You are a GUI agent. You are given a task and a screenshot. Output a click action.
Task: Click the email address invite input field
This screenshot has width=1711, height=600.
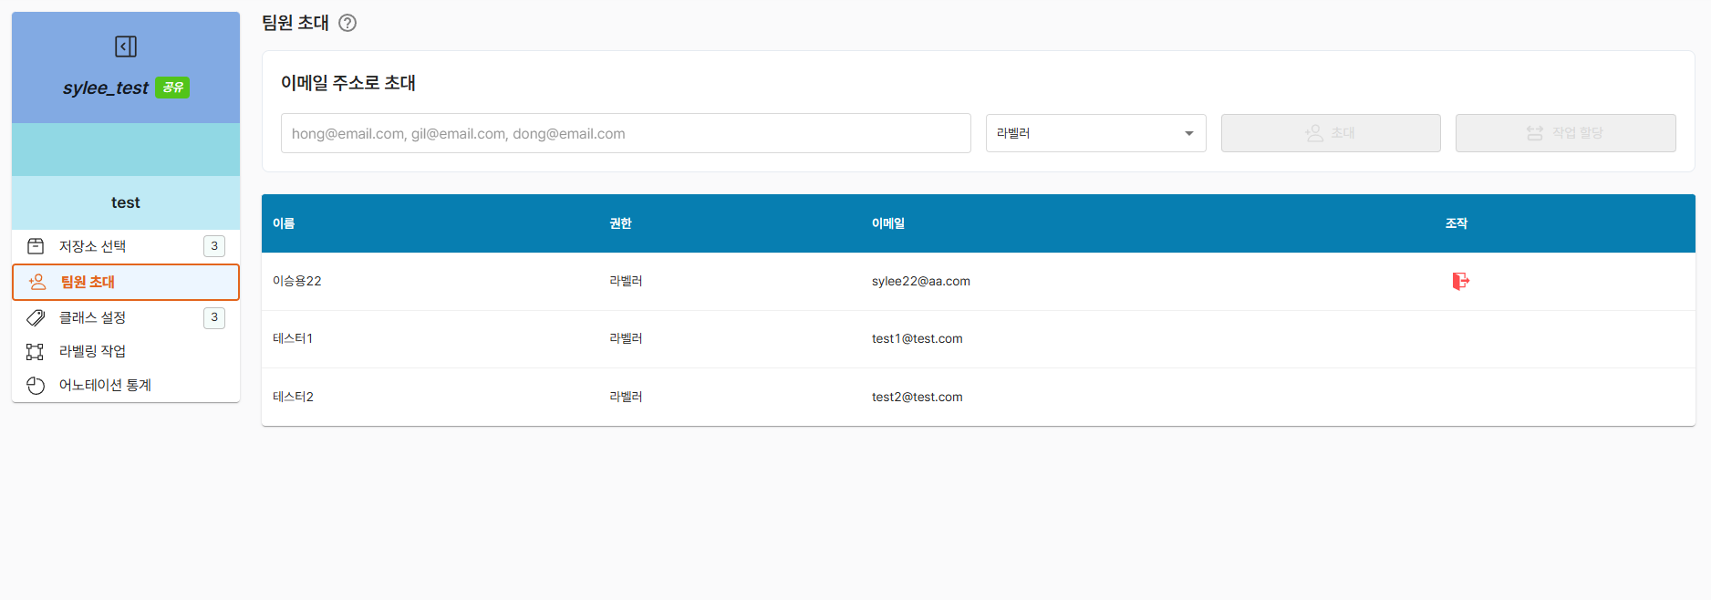pyautogui.click(x=626, y=133)
